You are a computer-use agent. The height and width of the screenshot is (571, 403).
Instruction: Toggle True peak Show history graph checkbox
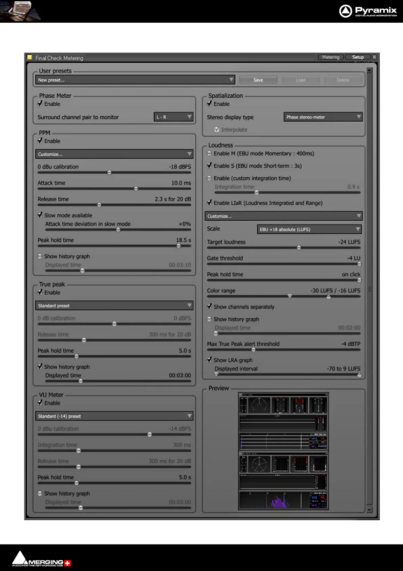point(40,366)
